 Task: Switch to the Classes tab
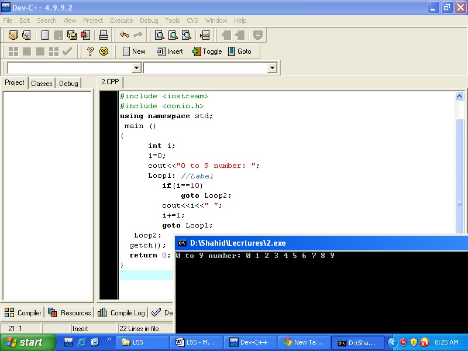(x=42, y=84)
